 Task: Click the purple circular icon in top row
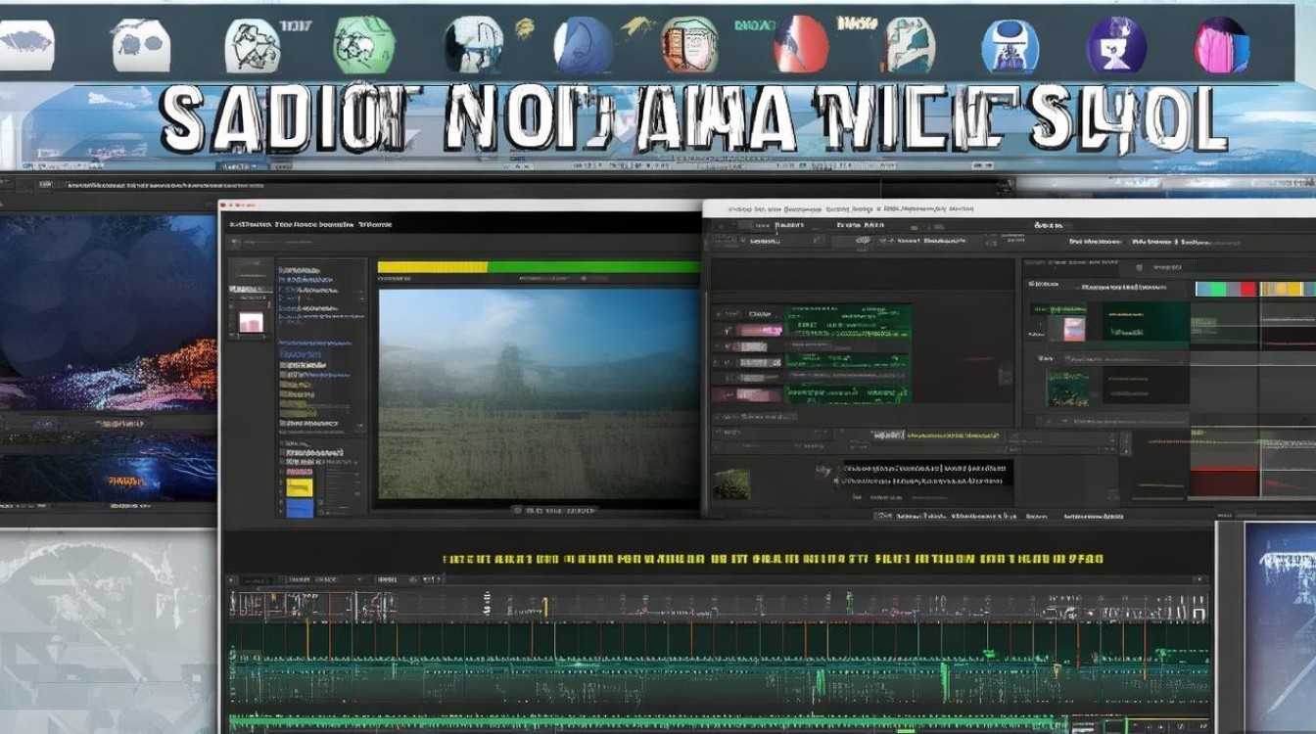point(1116,45)
